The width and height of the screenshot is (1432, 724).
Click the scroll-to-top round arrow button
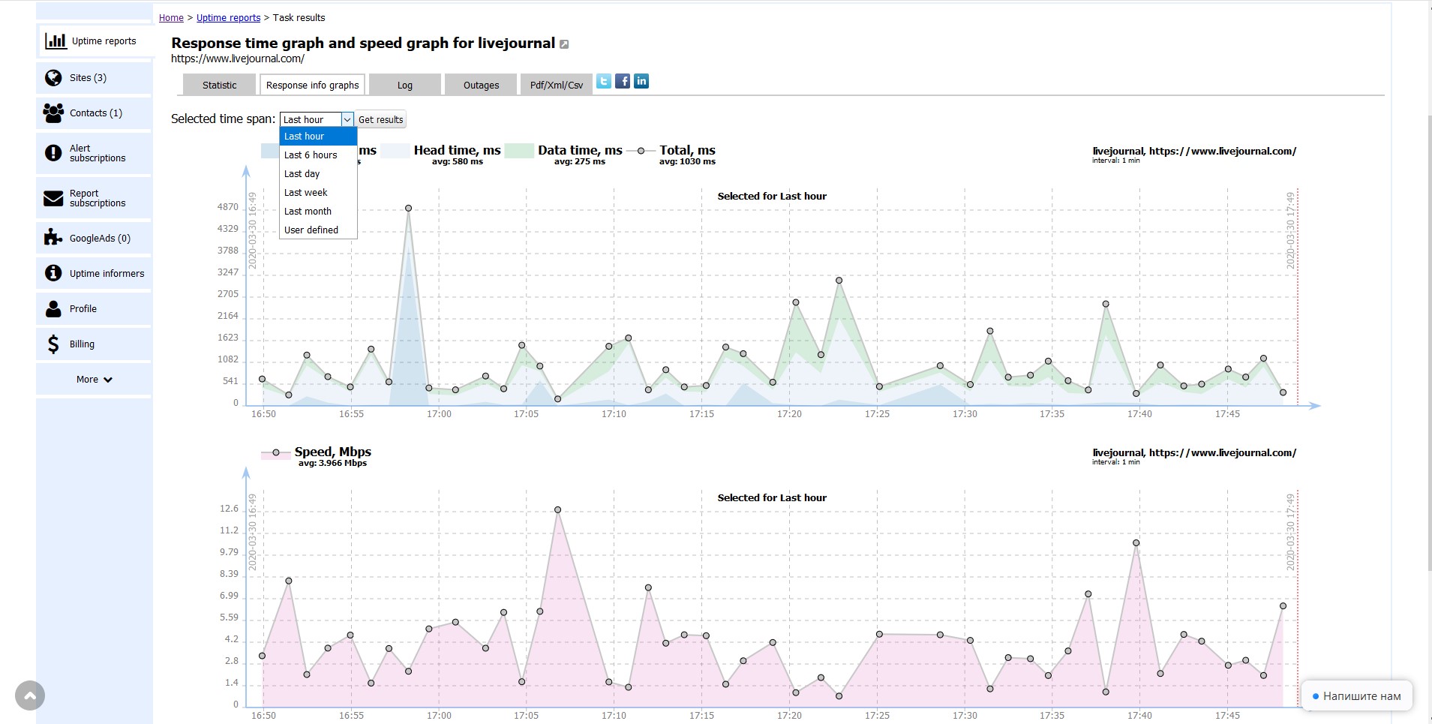coord(30,695)
